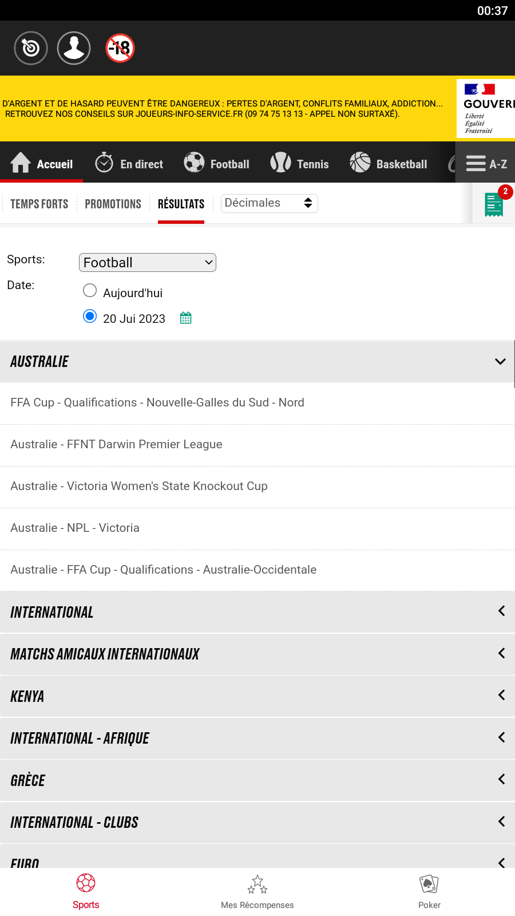The image size is (515, 916).
Task: Open the Poker section at bottom
Action: pos(429,891)
